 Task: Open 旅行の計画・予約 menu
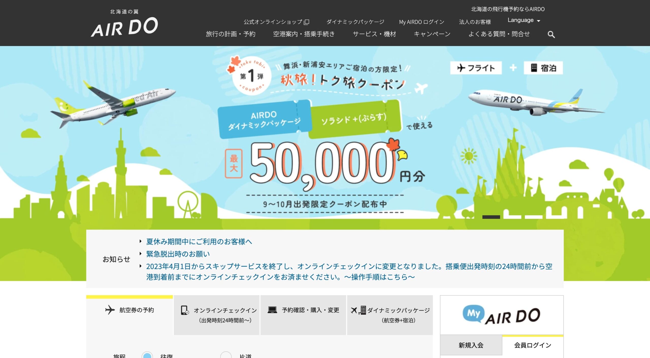click(x=231, y=34)
